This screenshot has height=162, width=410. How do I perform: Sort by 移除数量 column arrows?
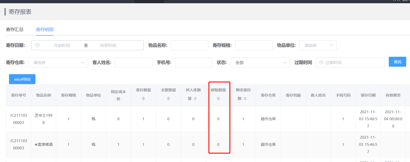pos(218,99)
